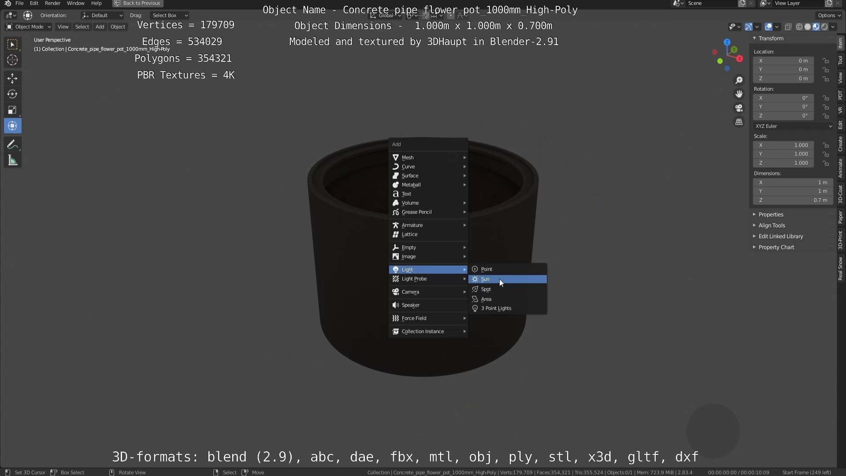Pick the Annotate pencil tool
This screenshot has height=476, width=846.
[12, 145]
